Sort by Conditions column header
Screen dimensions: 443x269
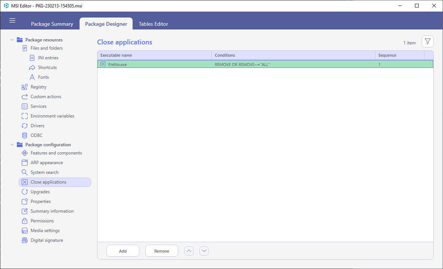[293, 55]
